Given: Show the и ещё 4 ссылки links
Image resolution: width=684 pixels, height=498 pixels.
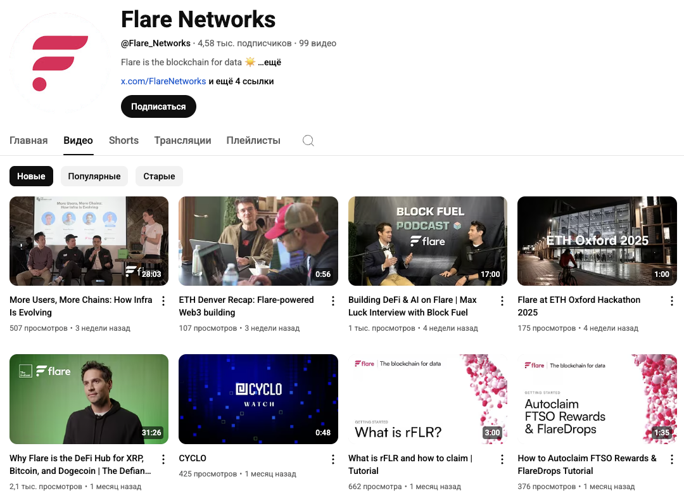Looking at the screenshot, I should (x=241, y=81).
